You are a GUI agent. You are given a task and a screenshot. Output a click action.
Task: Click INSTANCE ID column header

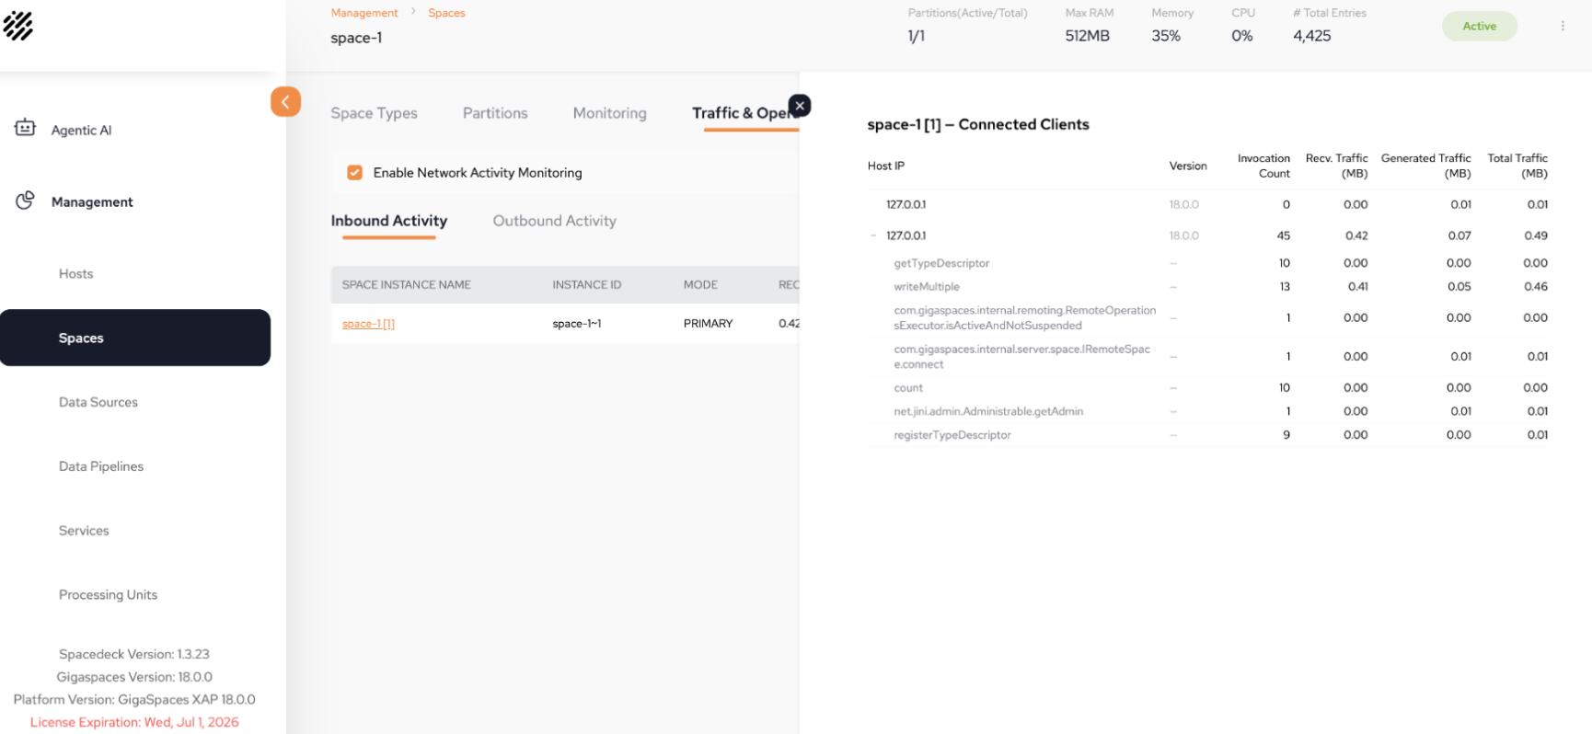pyautogui.click(x=586, y=285)
